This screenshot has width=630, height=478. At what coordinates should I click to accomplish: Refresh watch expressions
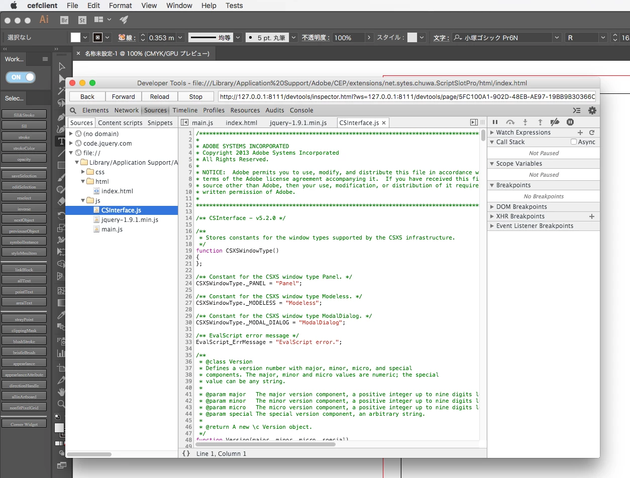(x=592, y=133)
